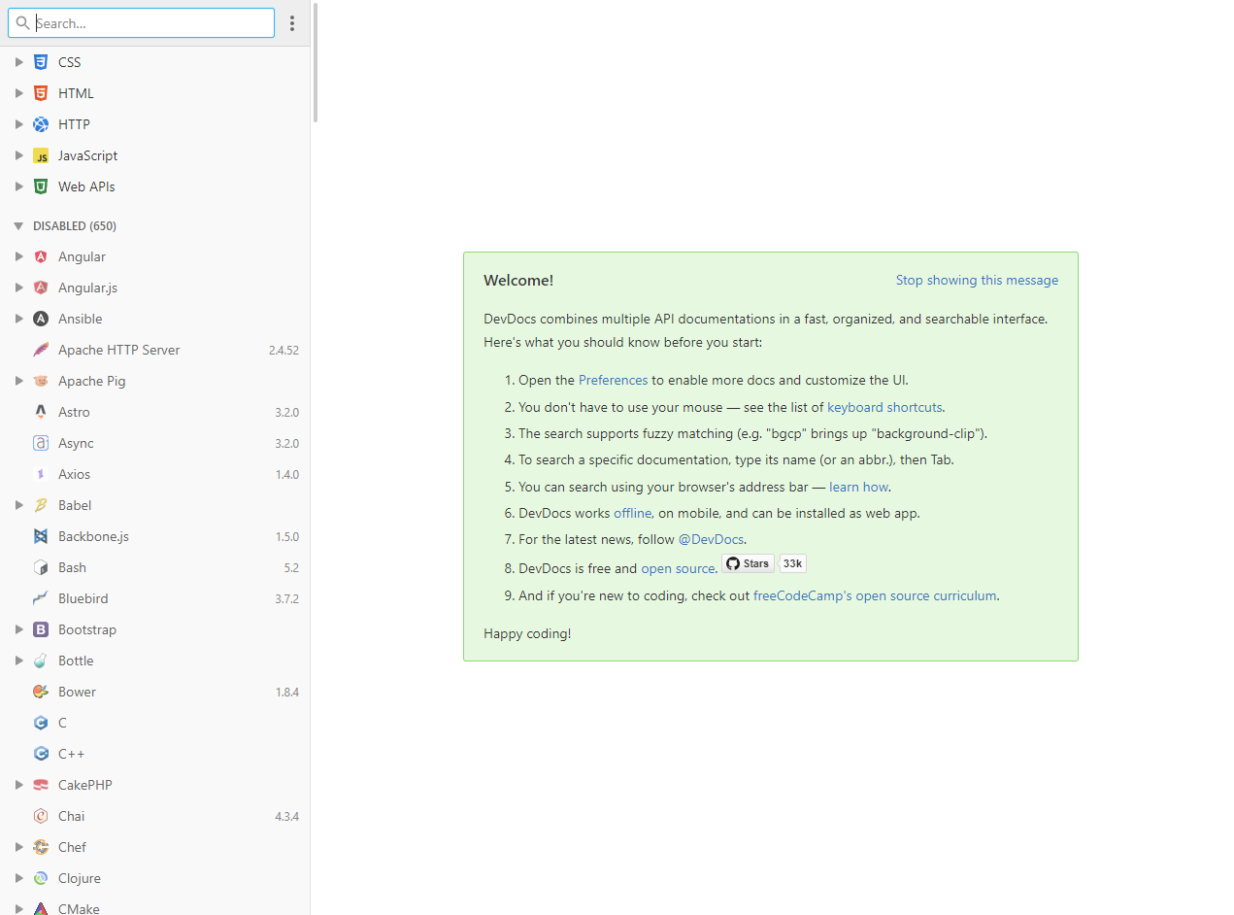
Task: Click the Apache HTTP Server feather icon
Action: coord(41,350)
